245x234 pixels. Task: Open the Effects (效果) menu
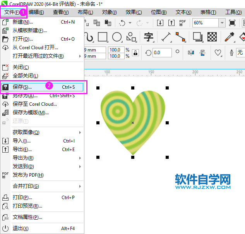pos(134,12)
